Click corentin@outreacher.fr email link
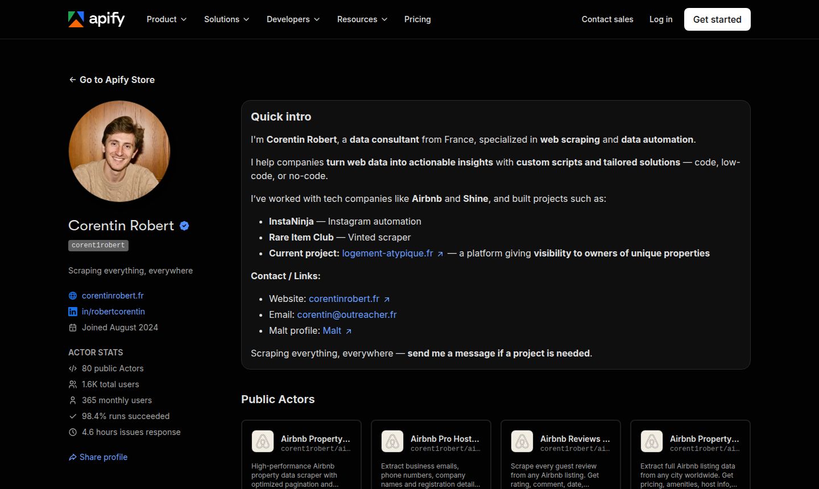 pos(347,314)
